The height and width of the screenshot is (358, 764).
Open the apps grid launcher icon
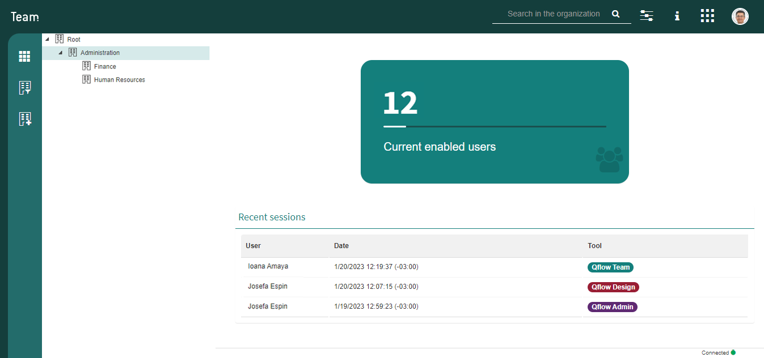click(707, 16)
